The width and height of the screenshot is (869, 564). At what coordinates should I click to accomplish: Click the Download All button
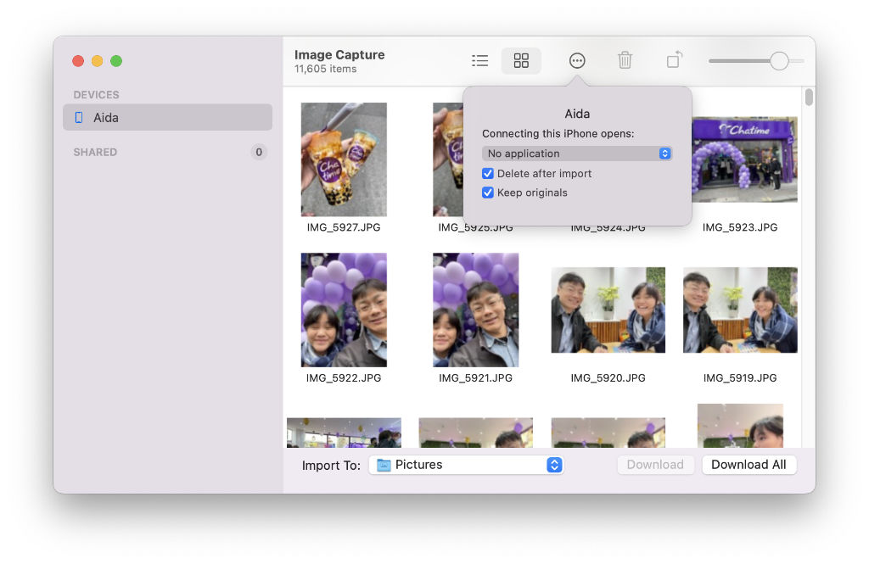(748, 465)
